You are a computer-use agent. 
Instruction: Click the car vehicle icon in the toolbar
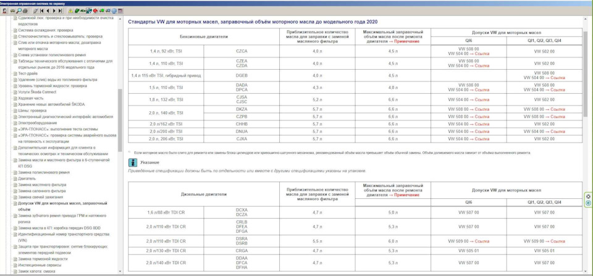tap(12, 10)
